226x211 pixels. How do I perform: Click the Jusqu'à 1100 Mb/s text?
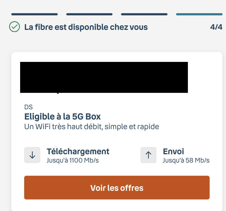point(73,160)
